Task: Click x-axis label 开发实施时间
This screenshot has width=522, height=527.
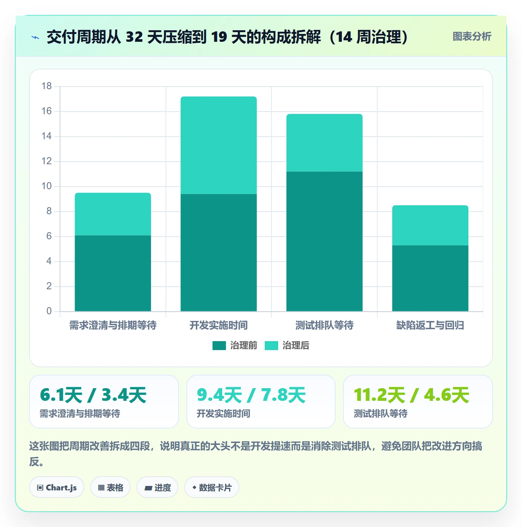Action: (219, 325)
